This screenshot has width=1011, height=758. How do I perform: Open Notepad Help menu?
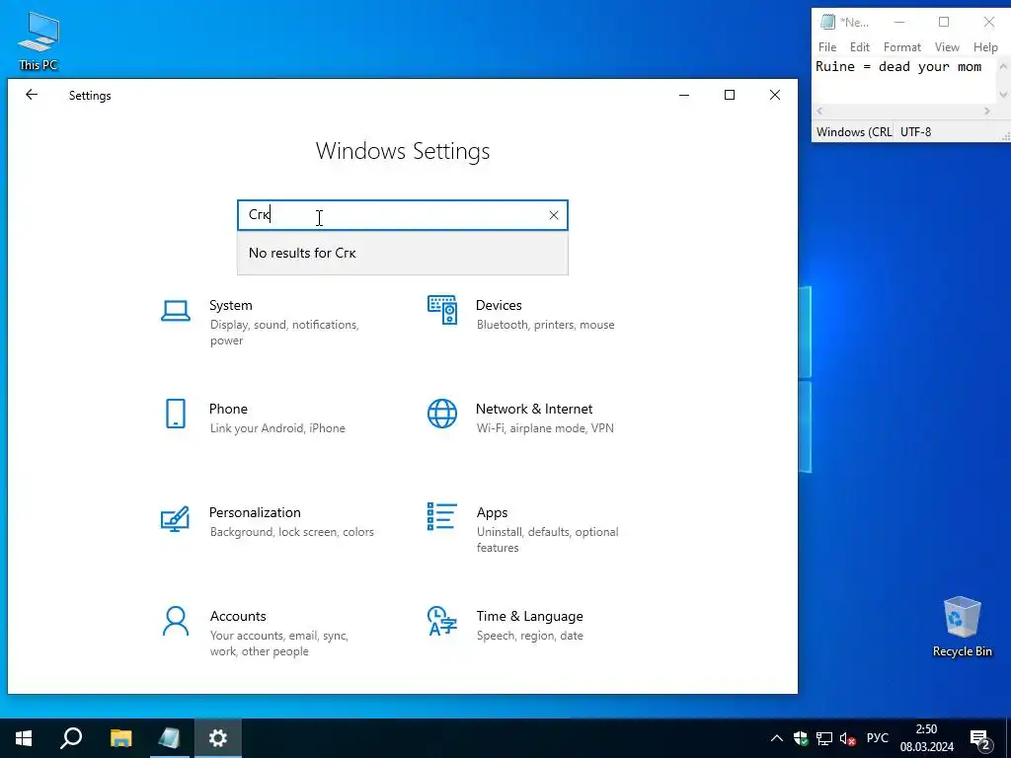985,47
